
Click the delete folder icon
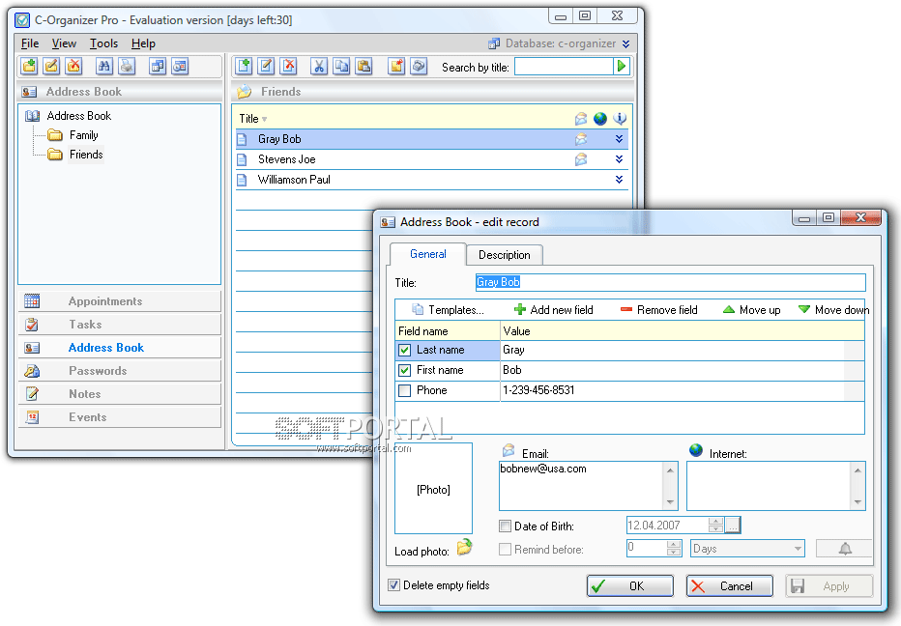coord(73,67)
